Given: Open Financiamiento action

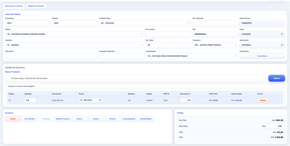Looking at the screenshot, I should pyautogui.click(x=129, y=119).
